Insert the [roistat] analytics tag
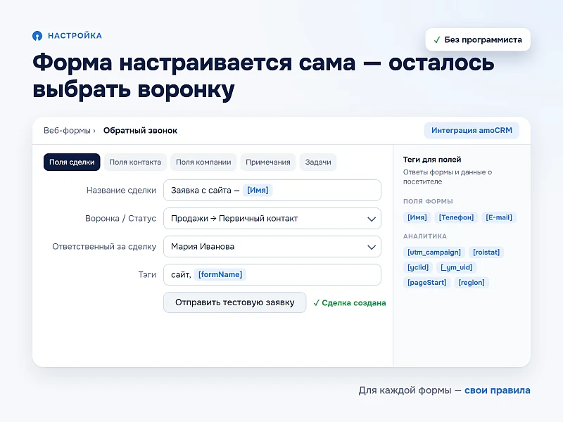The image size is (563, 422). point(486,252)
